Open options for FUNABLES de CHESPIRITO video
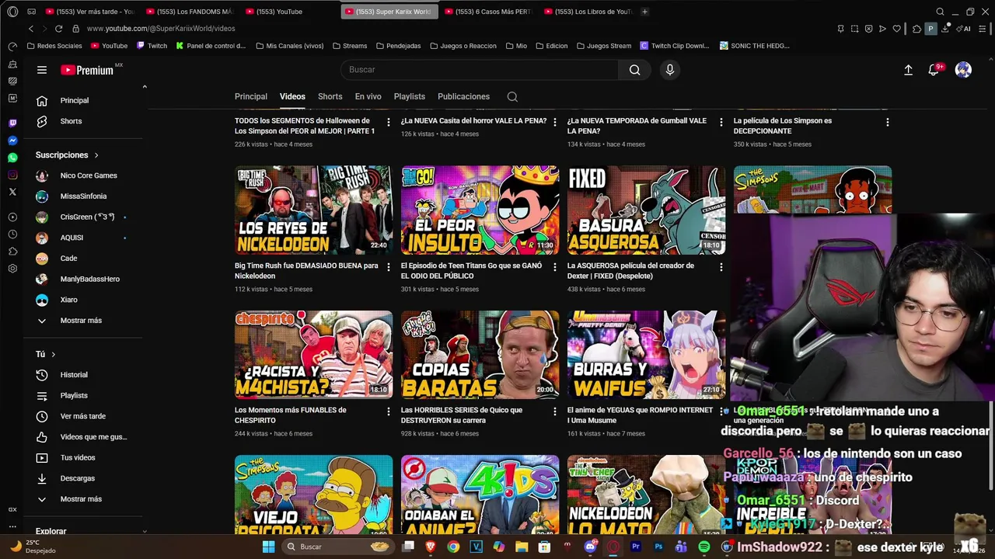The width and height of the screenshot is (995, 559). point(389,411)
